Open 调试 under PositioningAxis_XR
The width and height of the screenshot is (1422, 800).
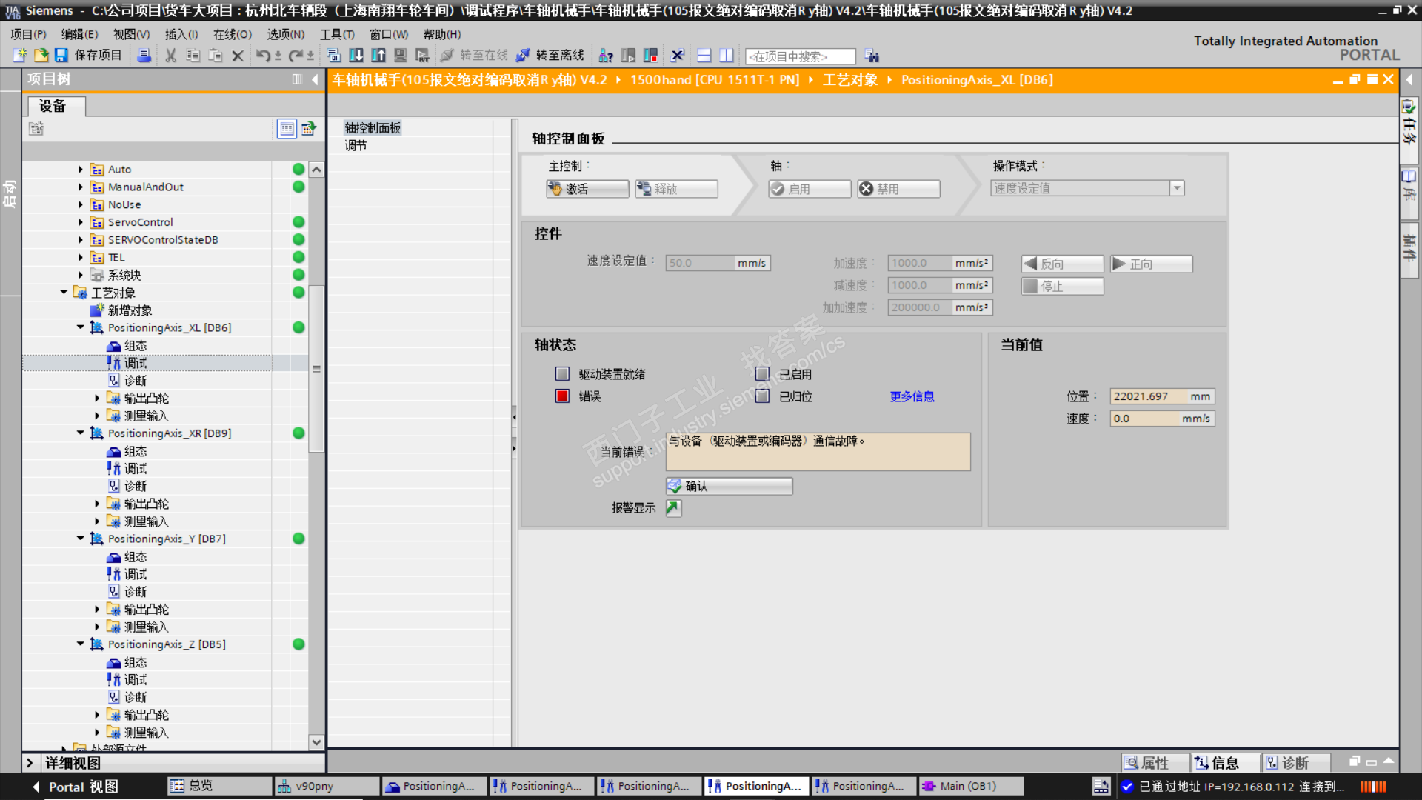click(135, 469)
